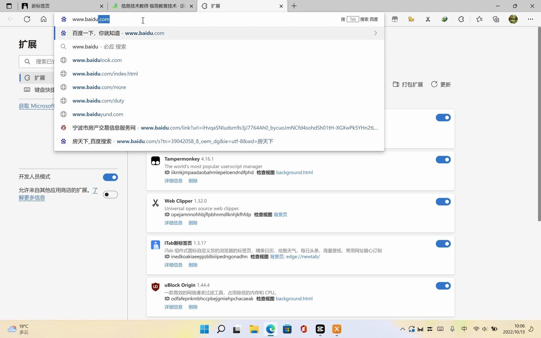Open the Web Clipper scissors toolbar icon
541x338 pixels.
[428, 19]
